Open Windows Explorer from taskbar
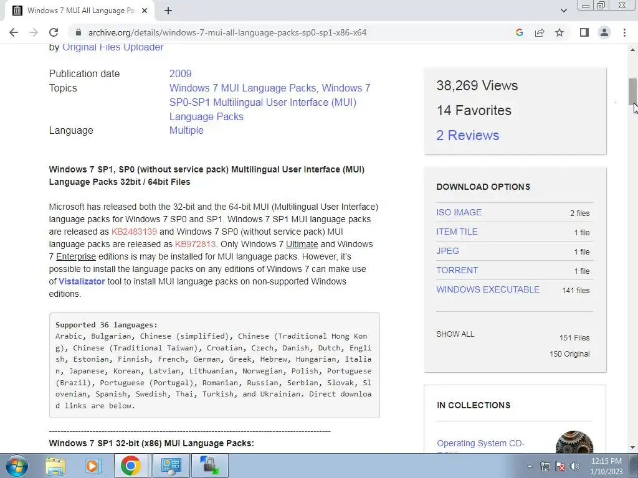This screenshot has height=478, width=638. (55, 466)
